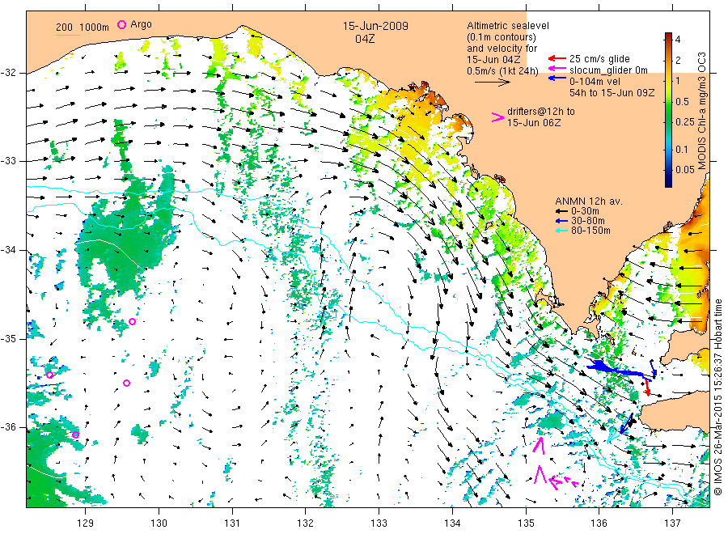Click the thick blue 0-104m velocity track on map
Image resolution: width=728 pixels, height=534 pixels.
point(617,369)
